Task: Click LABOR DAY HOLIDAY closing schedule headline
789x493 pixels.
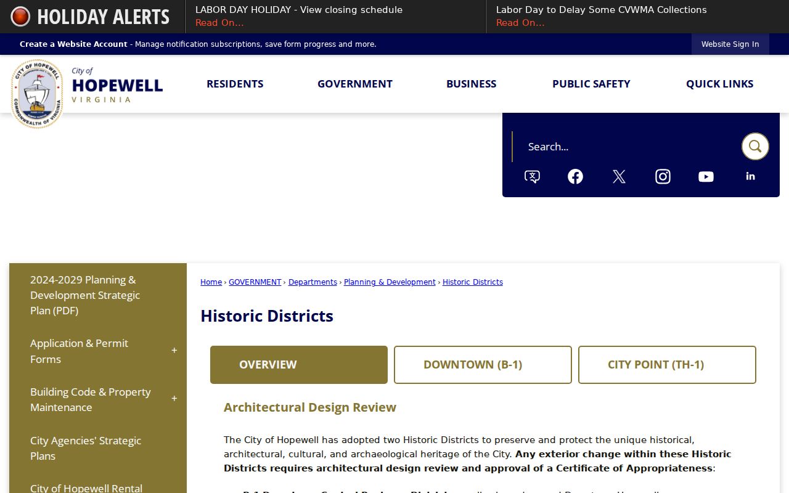Action: 299,10
